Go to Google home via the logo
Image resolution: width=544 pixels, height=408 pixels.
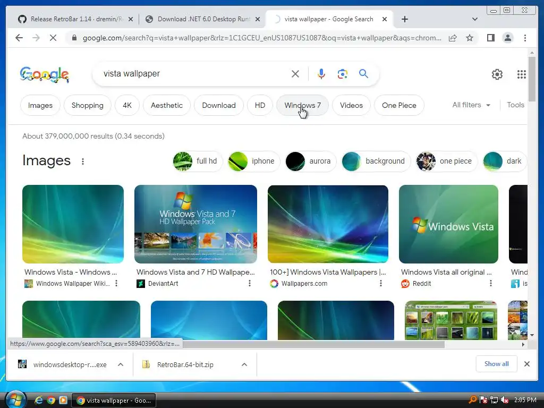click(x=45, y=74)
